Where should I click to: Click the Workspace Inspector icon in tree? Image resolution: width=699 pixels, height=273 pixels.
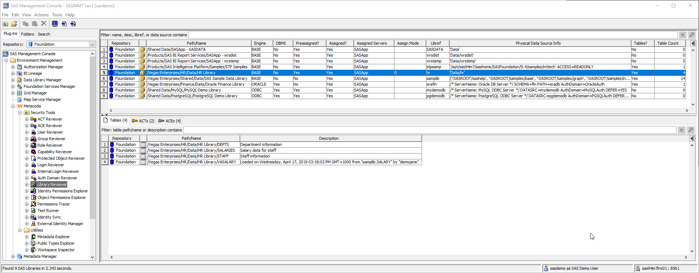point(33,250)
